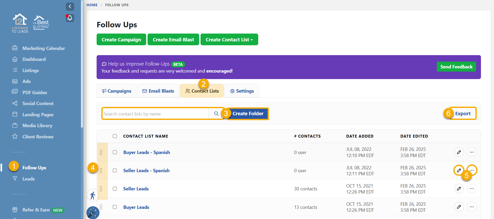The width and height of the screenshot is (494, 219).
Task: Switch to the Campaigns tab
Action: pos(116,91)
